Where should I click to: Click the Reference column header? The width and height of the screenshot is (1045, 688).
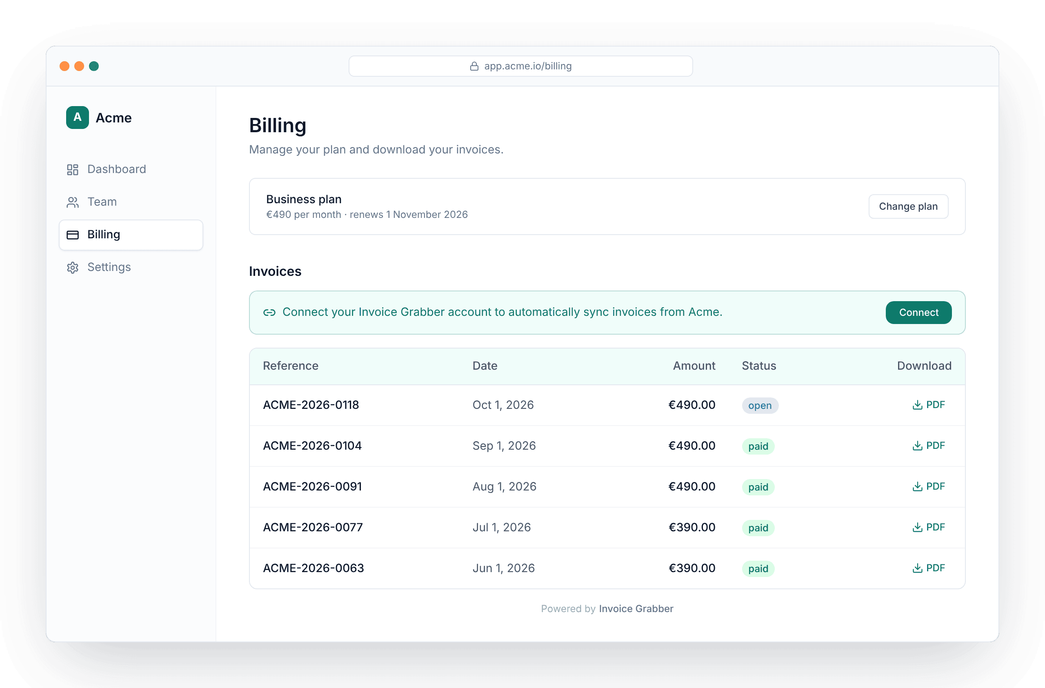[x=290, y=366]
